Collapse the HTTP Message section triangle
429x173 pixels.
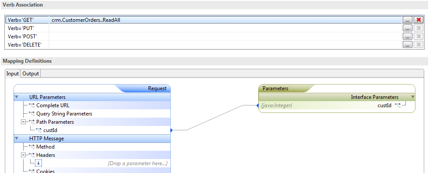pos(17,139)
